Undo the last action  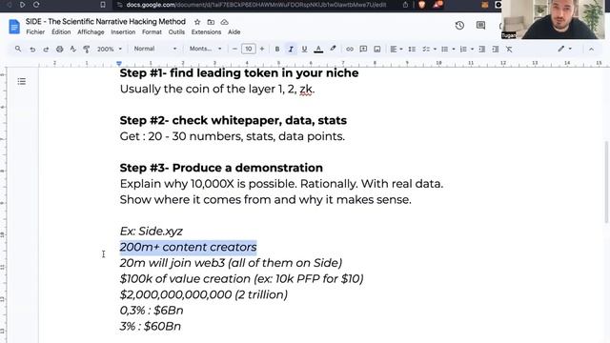point(32,49)
